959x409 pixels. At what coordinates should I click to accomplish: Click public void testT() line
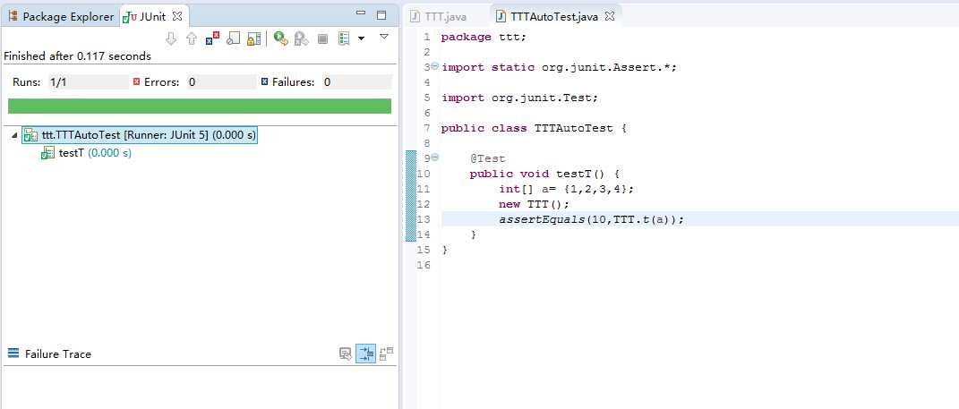click(x=545, y=175)
